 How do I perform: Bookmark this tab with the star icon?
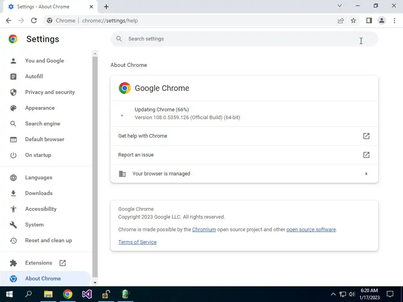point(353,20)
